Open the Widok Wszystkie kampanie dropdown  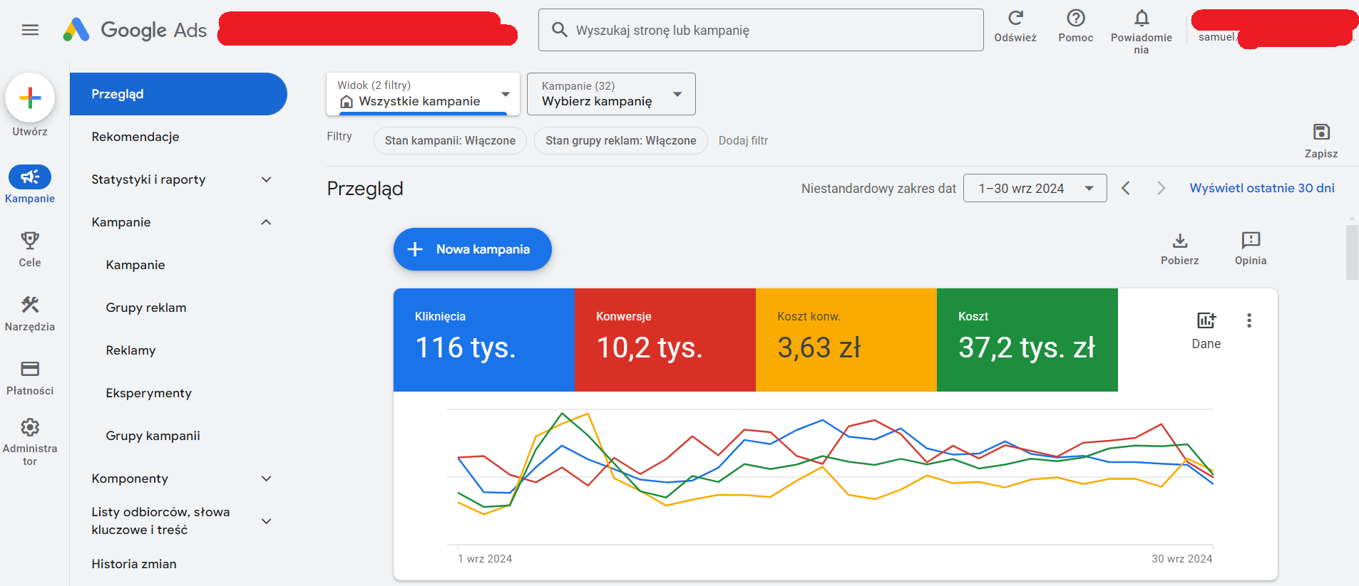[423, 94]
